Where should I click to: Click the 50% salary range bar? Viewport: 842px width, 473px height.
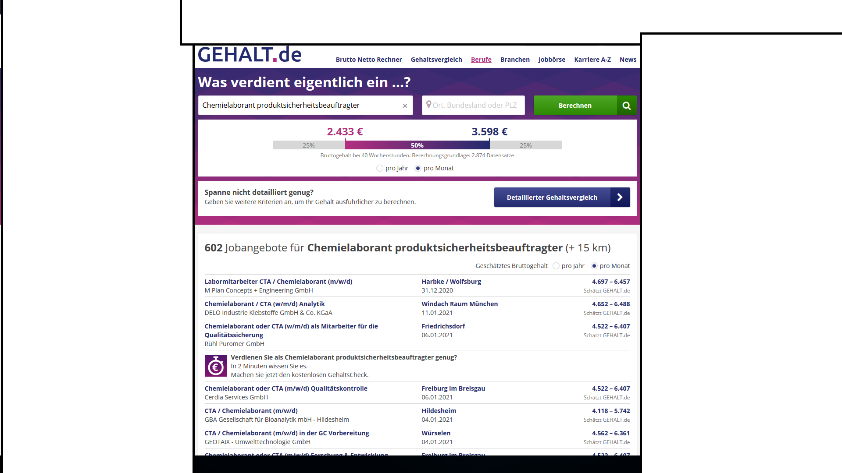point(417,145)
